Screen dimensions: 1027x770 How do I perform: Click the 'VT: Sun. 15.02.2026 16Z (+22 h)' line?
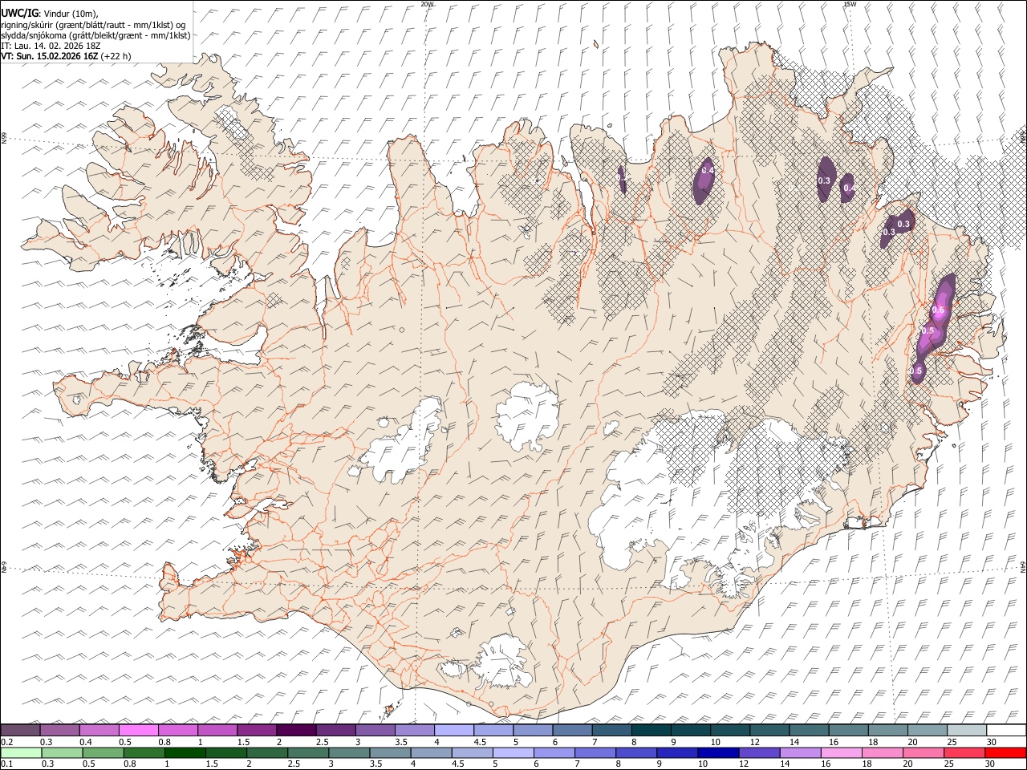coord(66,56)
